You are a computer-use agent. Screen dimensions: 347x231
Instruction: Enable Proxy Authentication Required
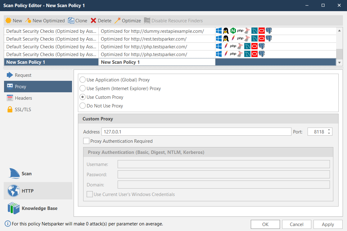86,141
